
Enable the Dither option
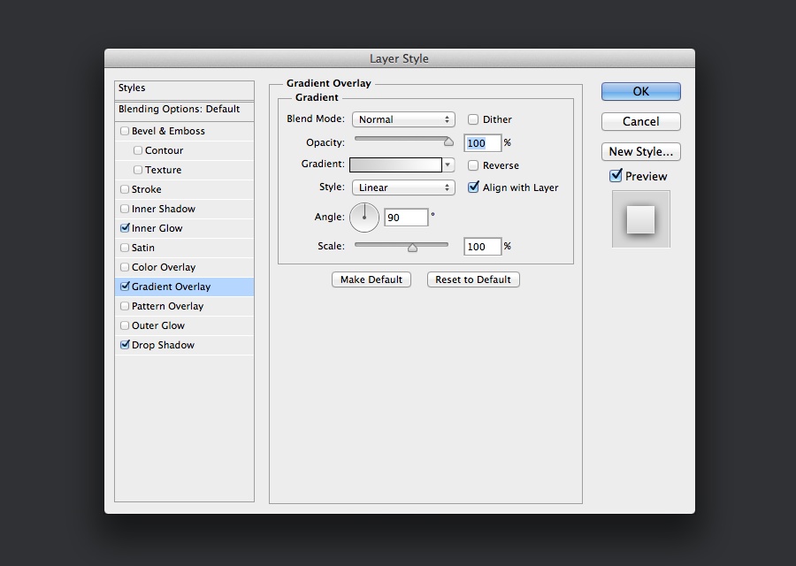(473, 119)
